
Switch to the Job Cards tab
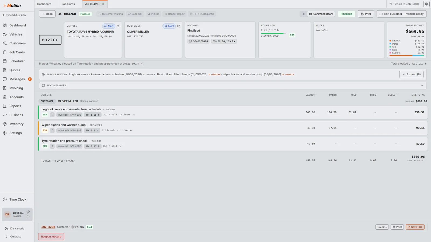point(68,4)
